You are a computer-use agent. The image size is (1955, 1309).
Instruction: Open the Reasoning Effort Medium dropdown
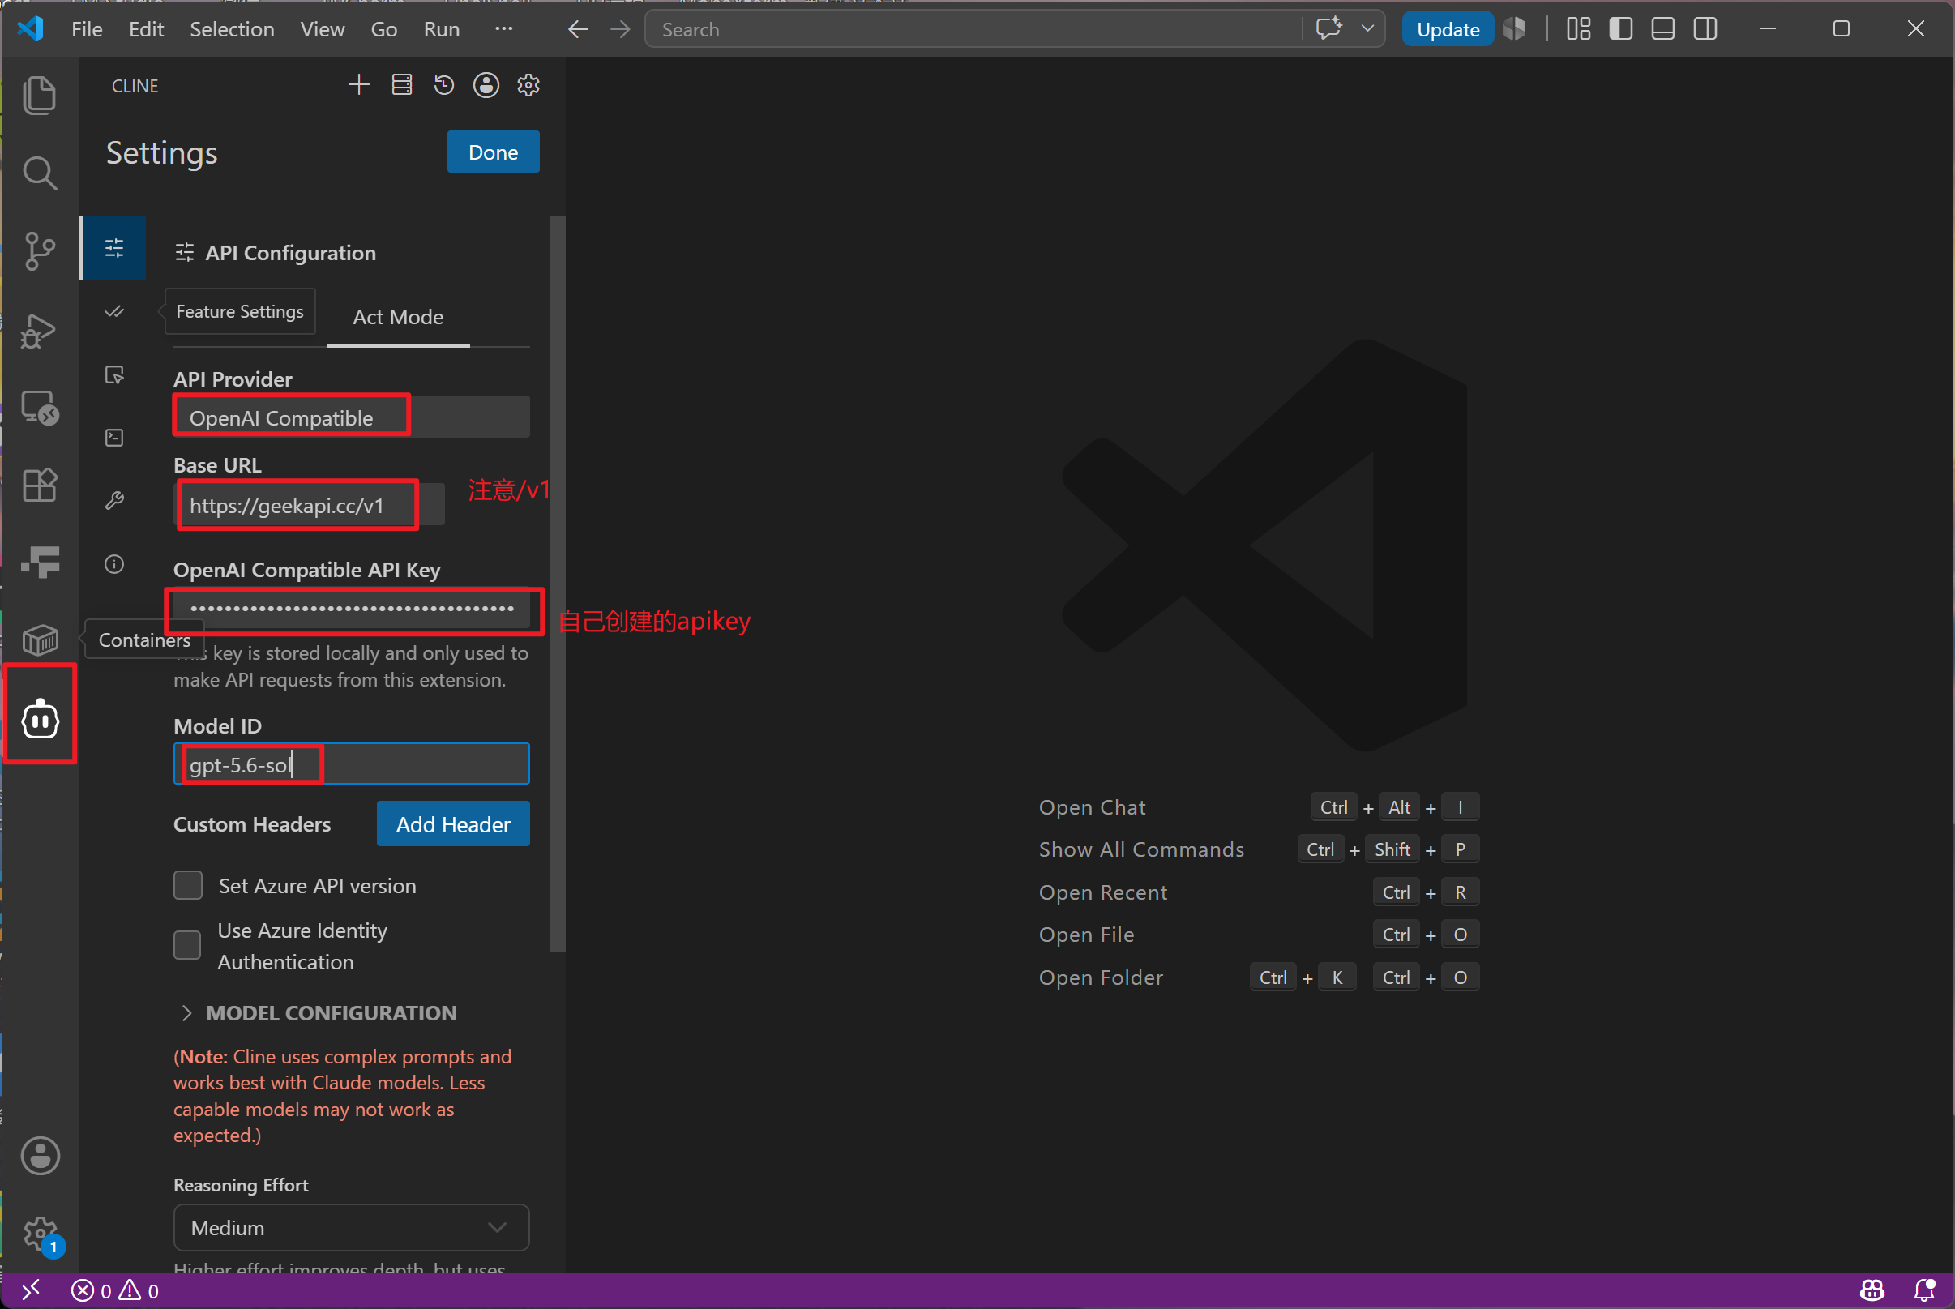click(x=352, y=1228)
